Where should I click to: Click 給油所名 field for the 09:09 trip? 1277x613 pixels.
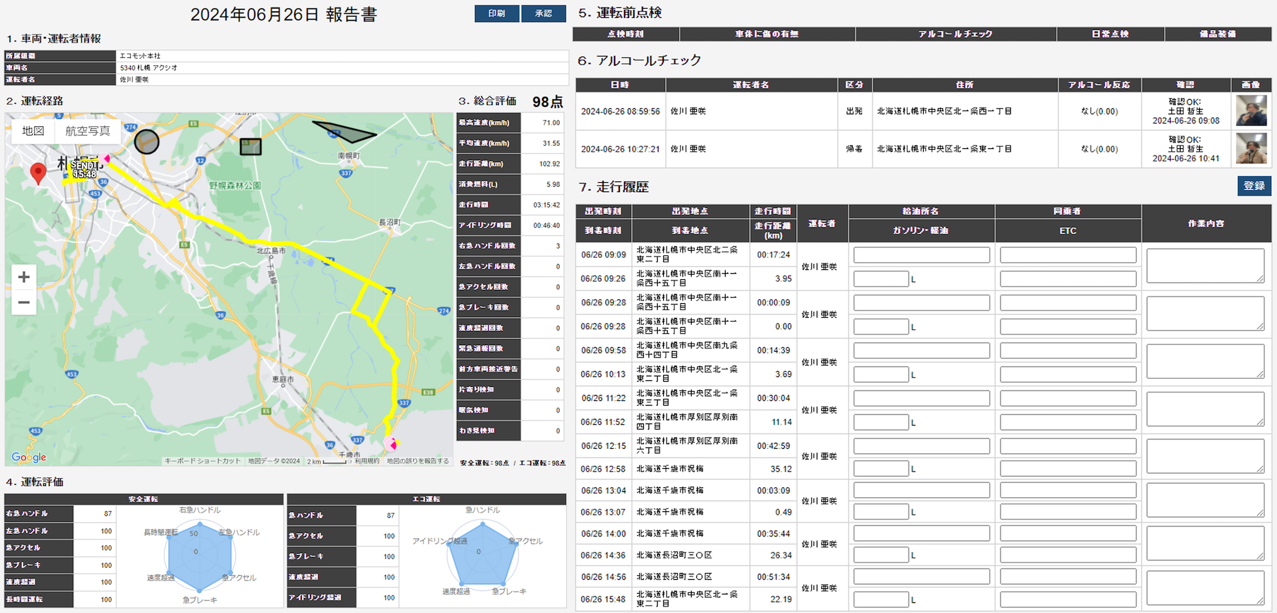(921, 255)
